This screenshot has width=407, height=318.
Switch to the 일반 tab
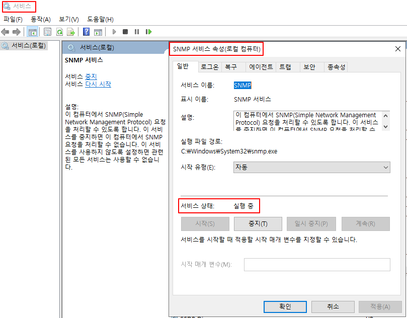(186, 66)
